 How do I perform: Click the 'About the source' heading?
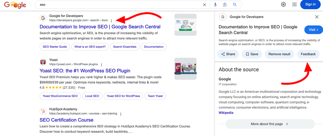239,69
